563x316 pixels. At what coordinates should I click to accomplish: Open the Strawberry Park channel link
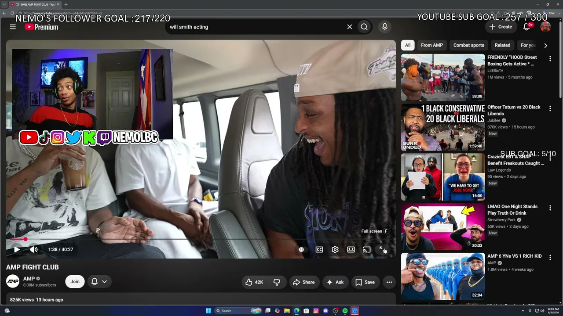pyautogui.click(x=501, y=220)
